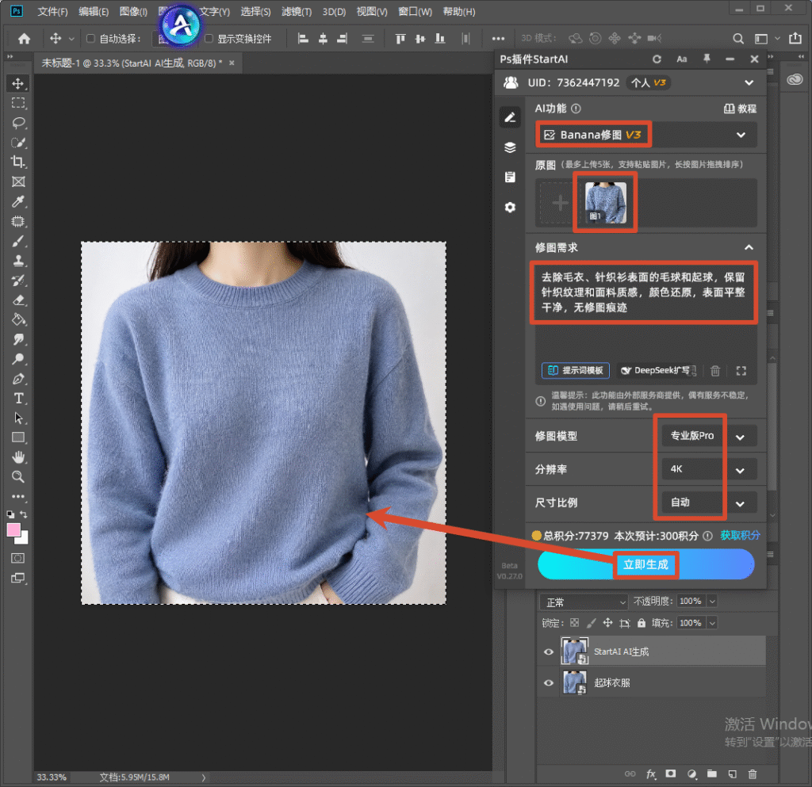Open the 编辑(E) menu
812x787 pixels.
[x=94, y=11]
